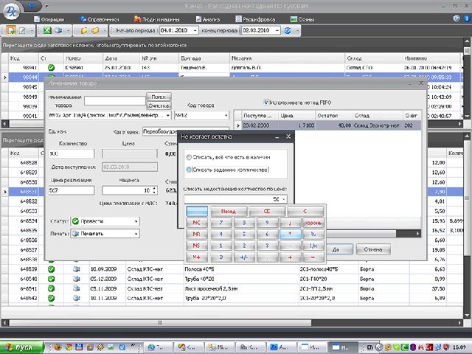
Task: Open the Справочники menu
Action: point(100,19)
